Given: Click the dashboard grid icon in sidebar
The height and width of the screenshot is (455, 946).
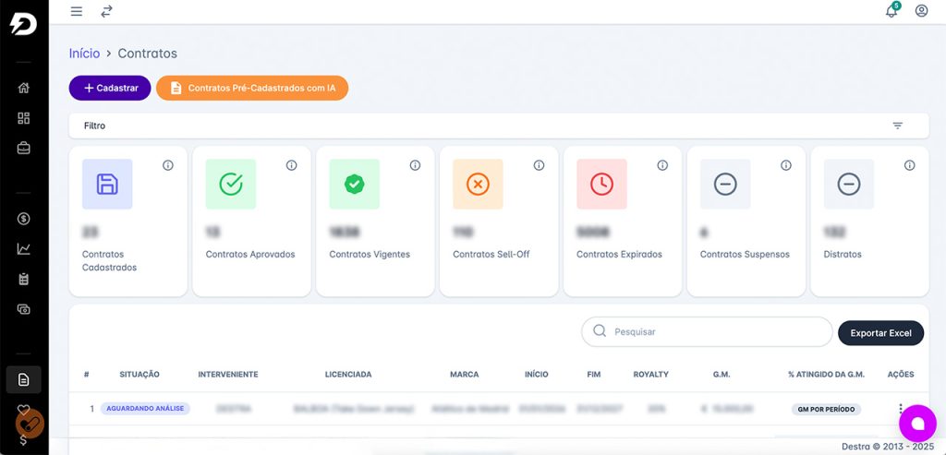Looking at the screenshot, I should point(24,118).
